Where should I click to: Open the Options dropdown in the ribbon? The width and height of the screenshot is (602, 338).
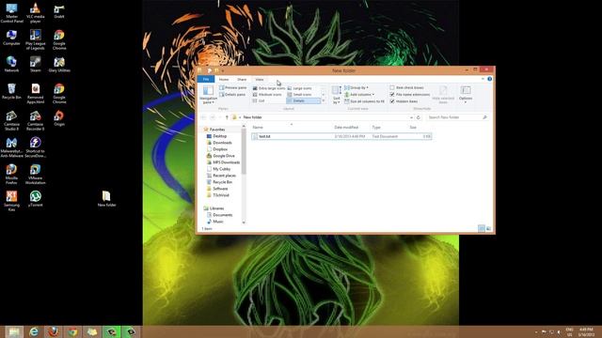point(466,95)
